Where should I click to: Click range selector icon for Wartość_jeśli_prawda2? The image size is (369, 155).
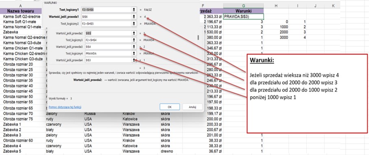click(134, 33)
